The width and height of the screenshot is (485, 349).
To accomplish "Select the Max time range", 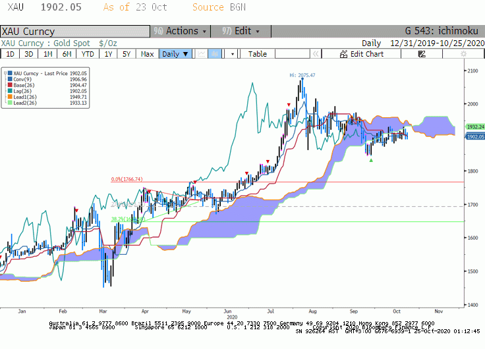I will [147, 54].
